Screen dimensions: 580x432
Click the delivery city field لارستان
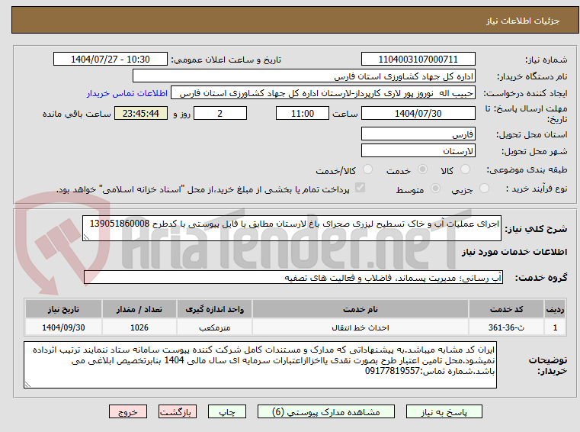click(x=418, y=150)
